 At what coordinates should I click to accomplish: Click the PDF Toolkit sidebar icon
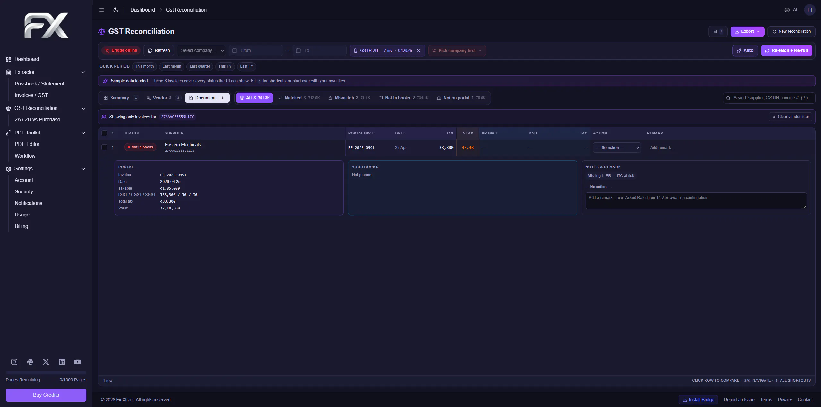tap(9, 133)
